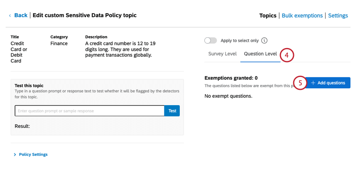Click the plus icon in Add questions
Screen dimensions: 353x176
[x=313, y=83]
